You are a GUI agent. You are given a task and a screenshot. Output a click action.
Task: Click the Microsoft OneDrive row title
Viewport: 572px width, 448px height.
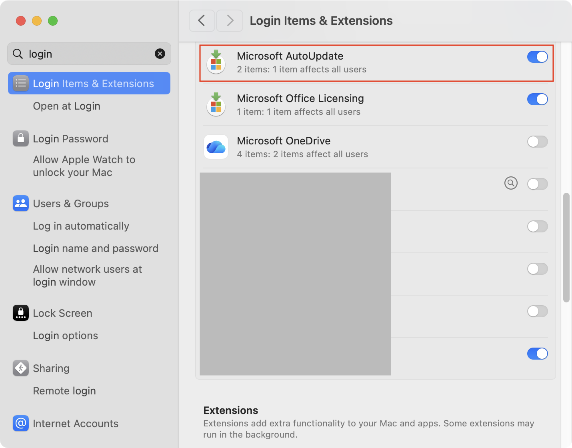pos(284,141)
